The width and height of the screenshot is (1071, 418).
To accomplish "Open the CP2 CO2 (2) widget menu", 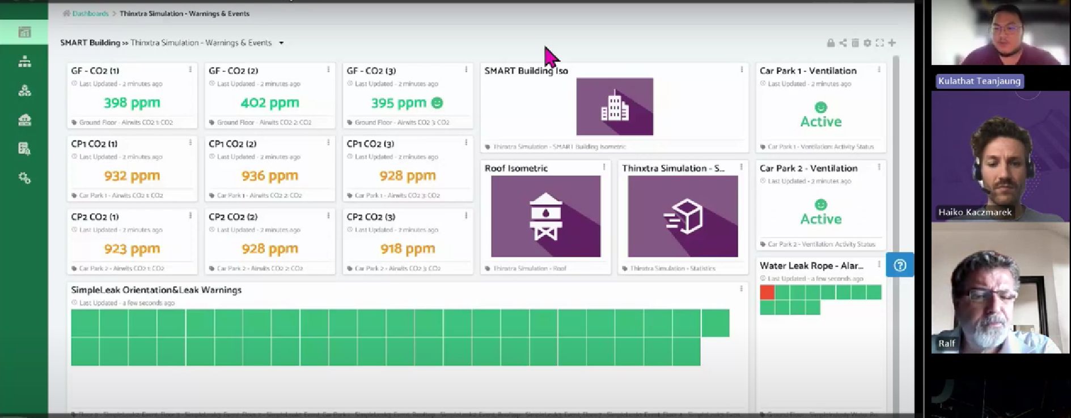I will (328, 216).
